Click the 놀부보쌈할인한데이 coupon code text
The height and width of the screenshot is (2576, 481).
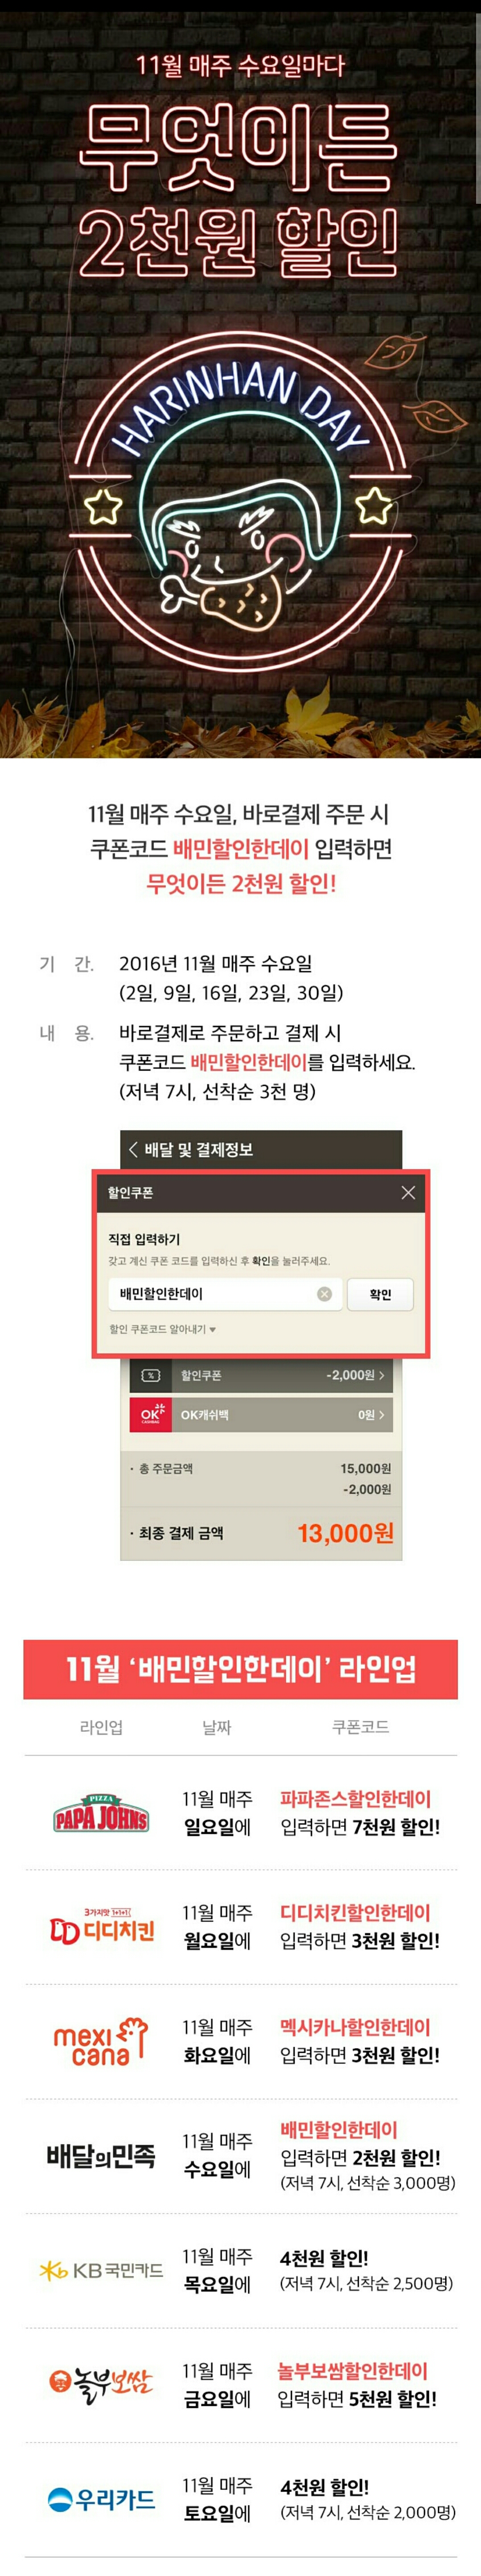(x=352, y=2370)
